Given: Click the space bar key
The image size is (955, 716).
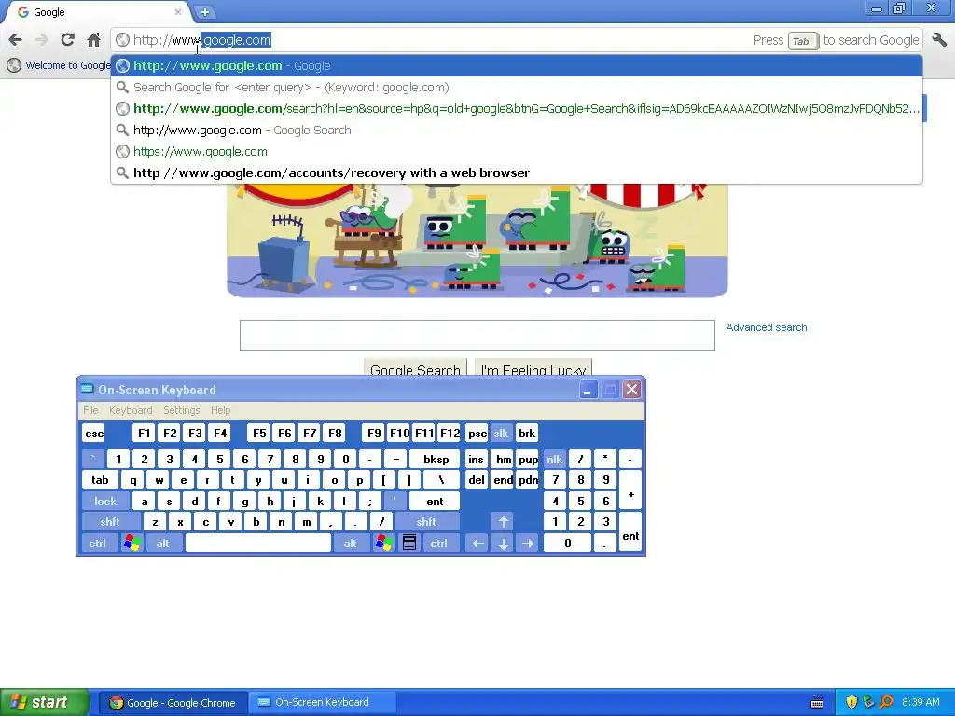Looking at the screenshot, I should click(258, 544).
